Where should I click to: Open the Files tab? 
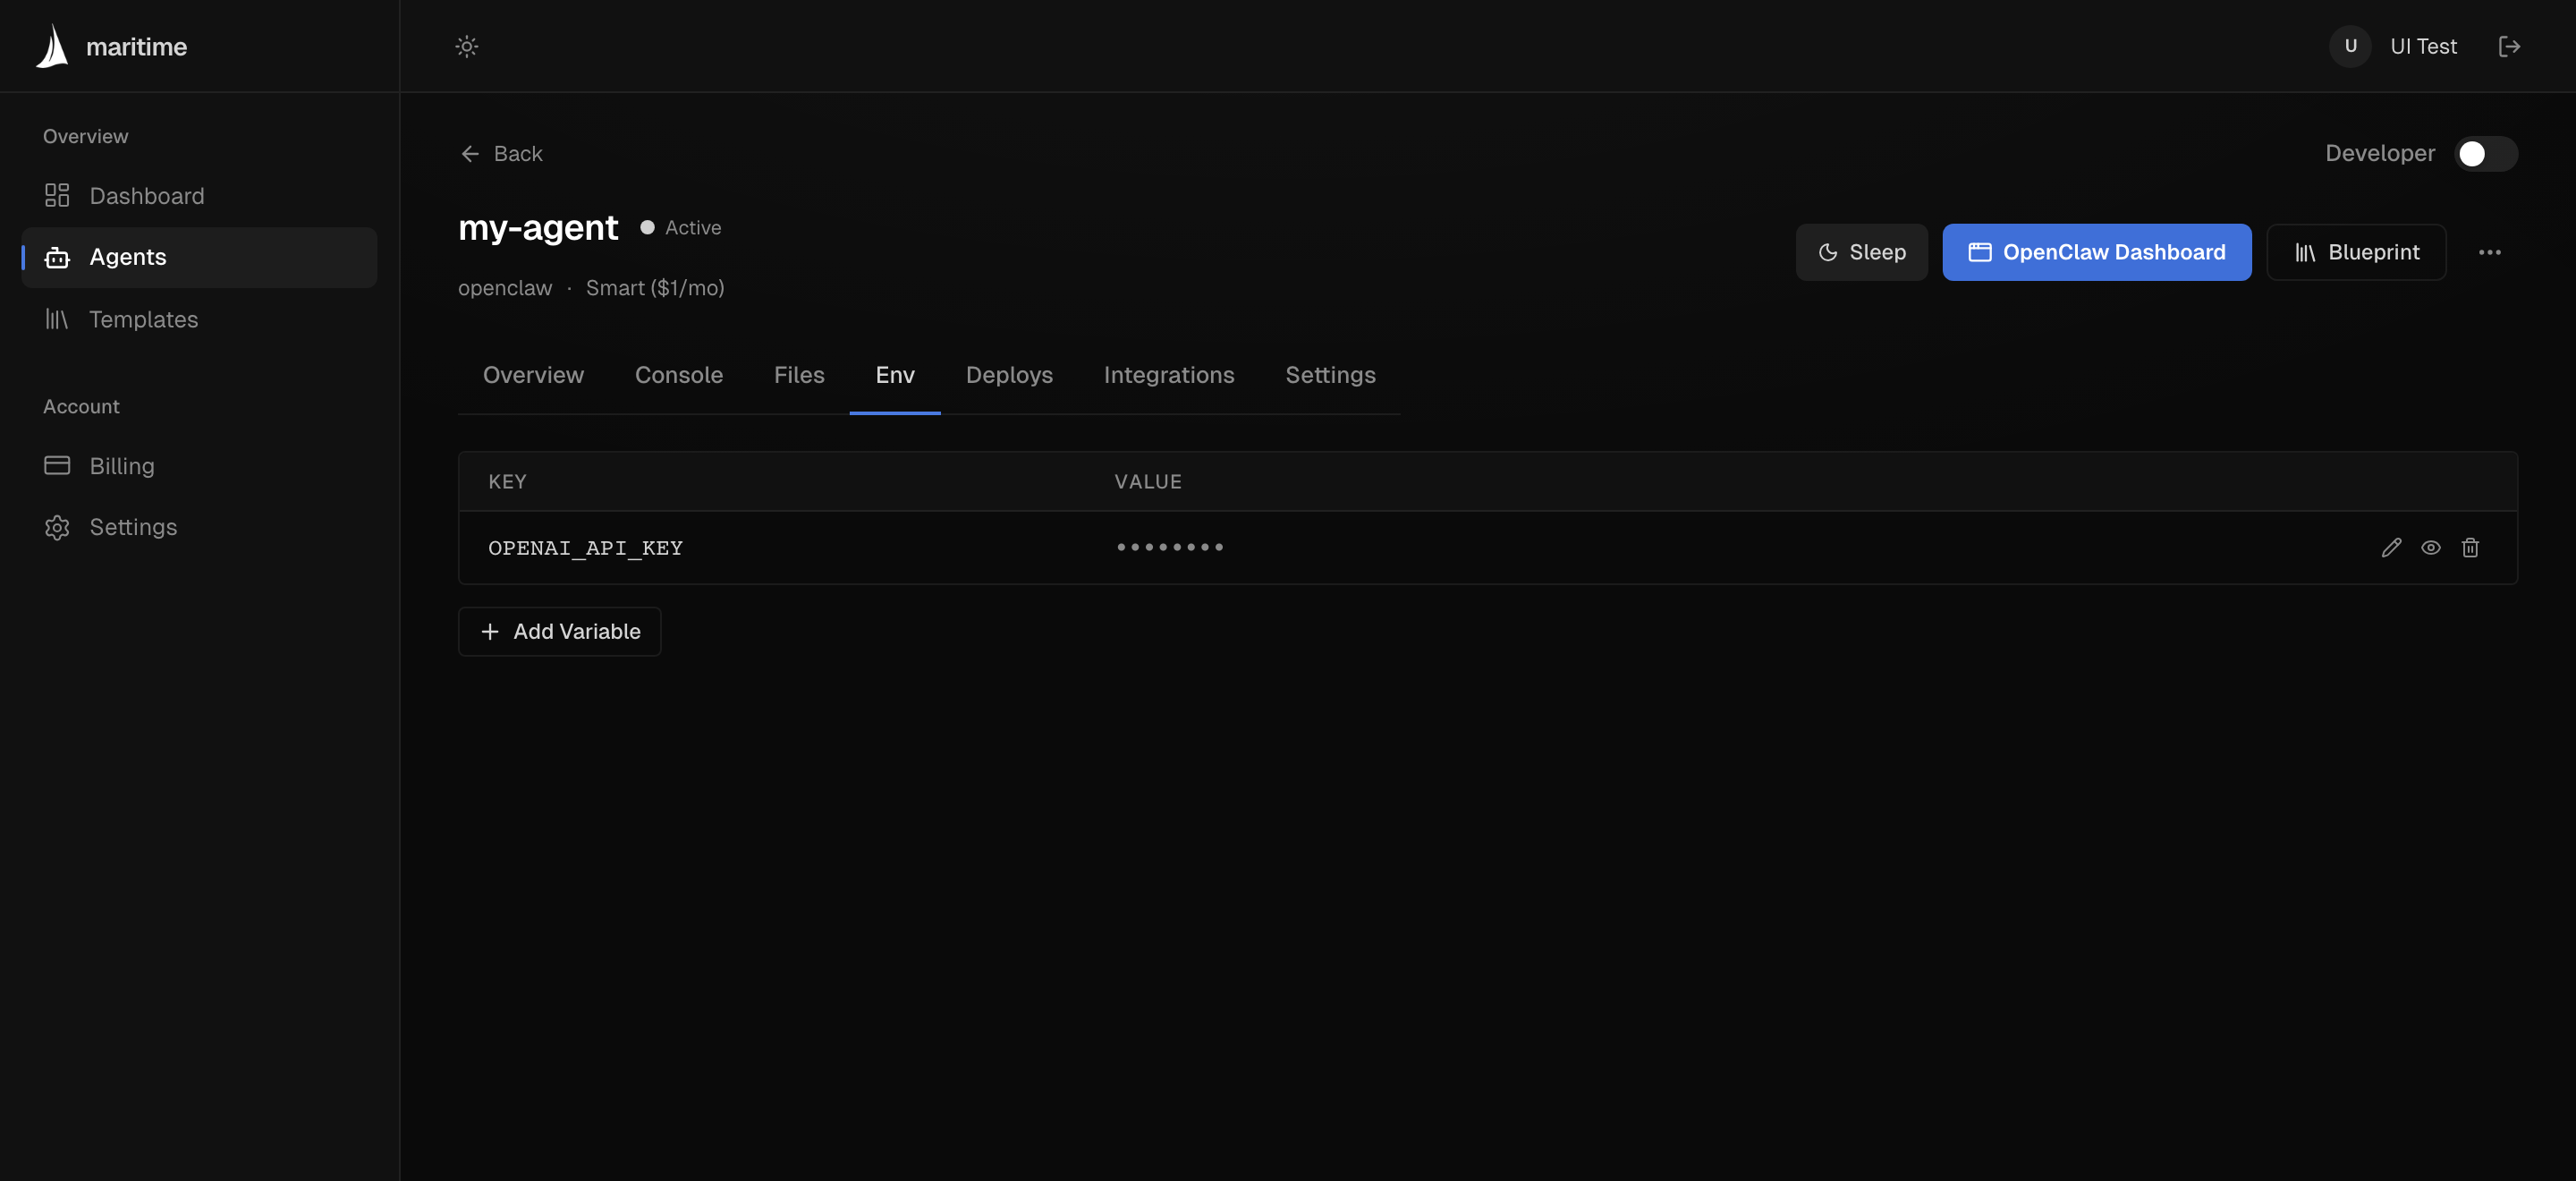tap(799, 375)
